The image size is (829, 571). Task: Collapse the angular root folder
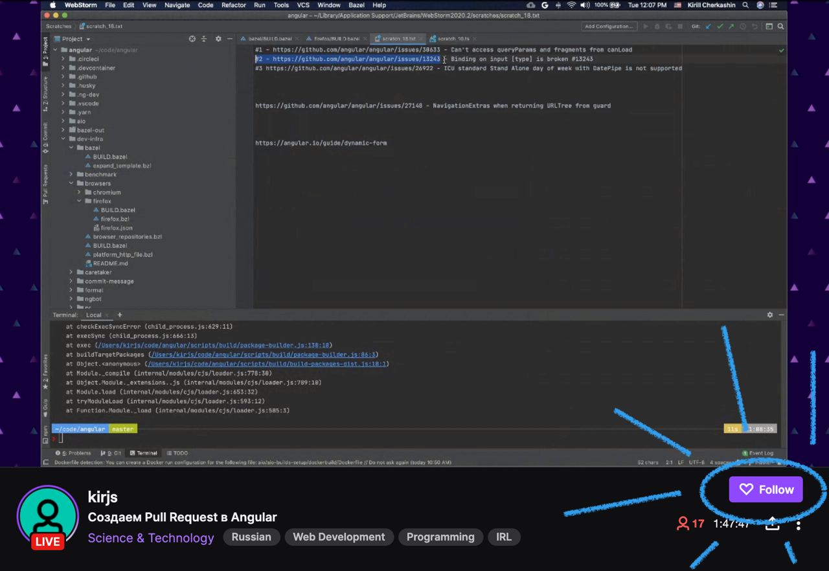(56, 50)
